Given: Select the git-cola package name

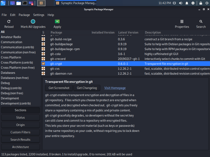Looking at the screenshot, I should coord(55,54).
